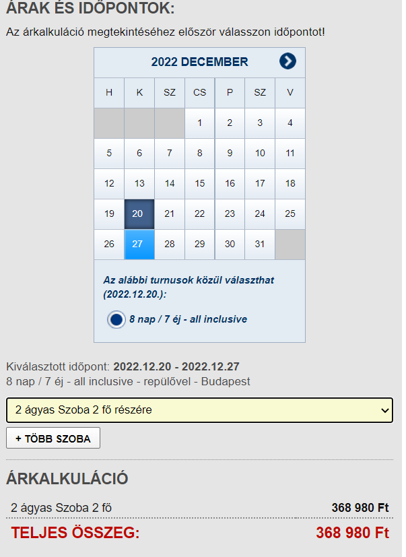Viewport: 406px width, 557px height.
Task: Select December 28 date cell
Action: coord(170,244)
